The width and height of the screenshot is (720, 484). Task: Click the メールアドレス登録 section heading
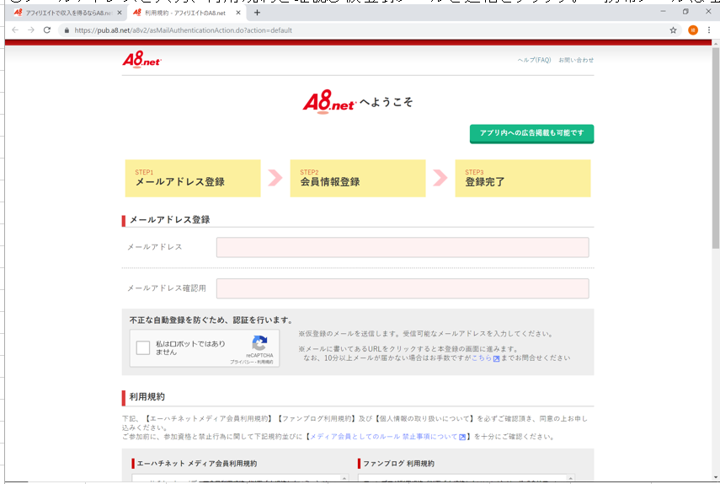pos(169,220)
